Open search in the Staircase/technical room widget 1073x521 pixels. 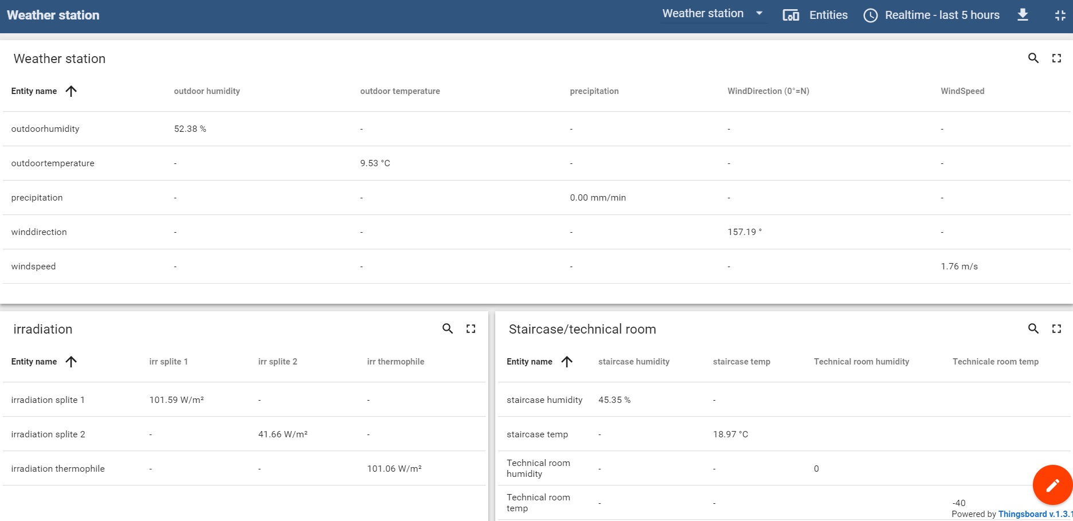(x=1033, y=329)
